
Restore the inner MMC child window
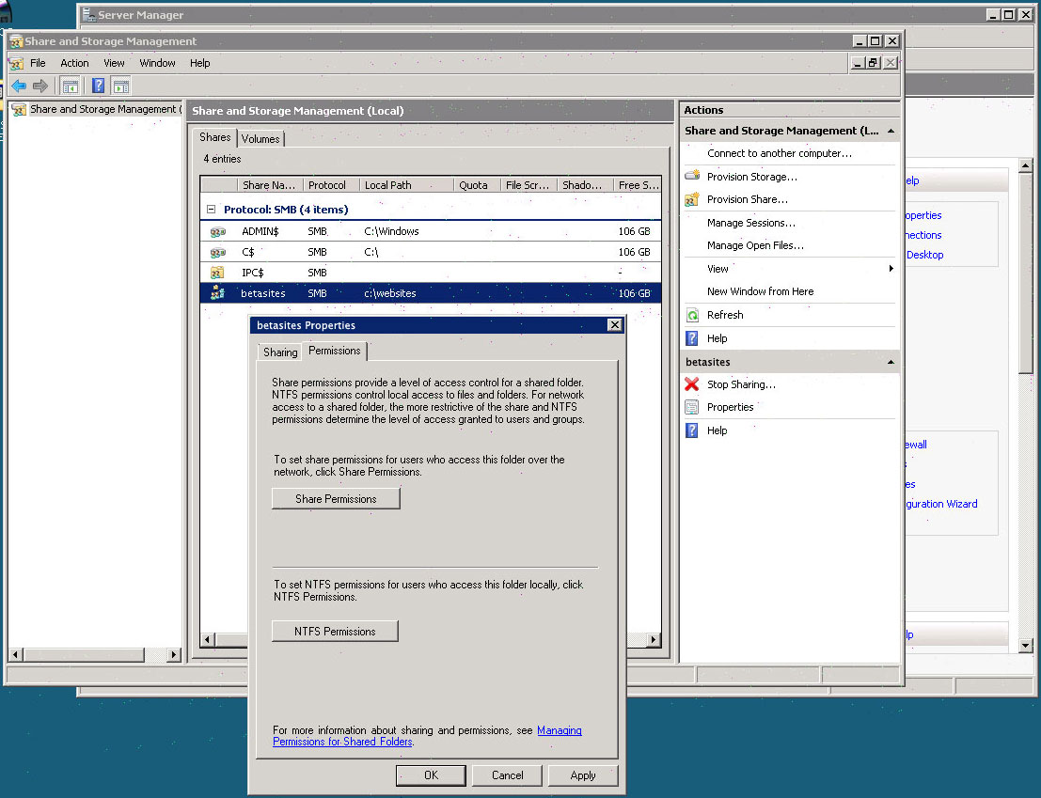coord(873,63)
